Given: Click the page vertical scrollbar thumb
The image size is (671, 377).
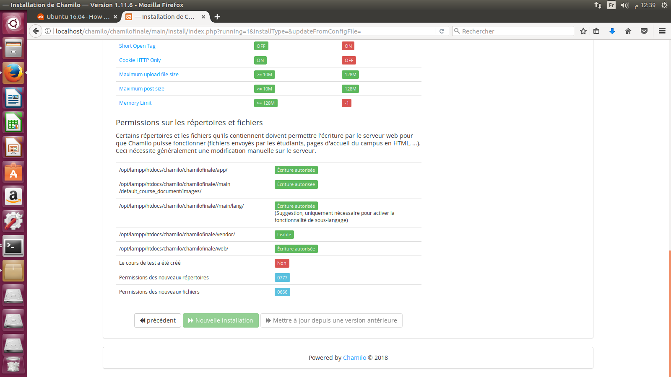Looking at the screenshot, I should click(669, 313).
